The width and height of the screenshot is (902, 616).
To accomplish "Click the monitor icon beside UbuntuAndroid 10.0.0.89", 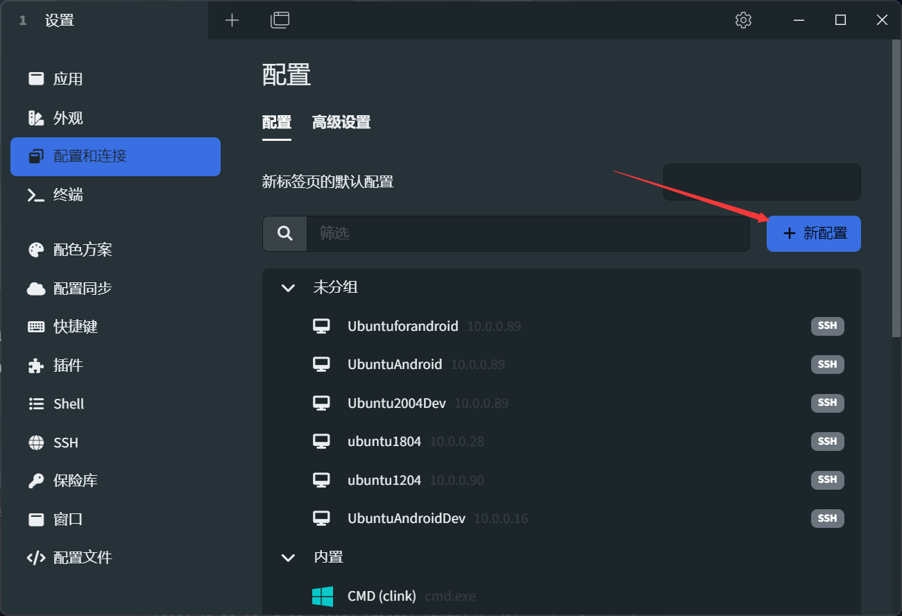I will 321,364.
